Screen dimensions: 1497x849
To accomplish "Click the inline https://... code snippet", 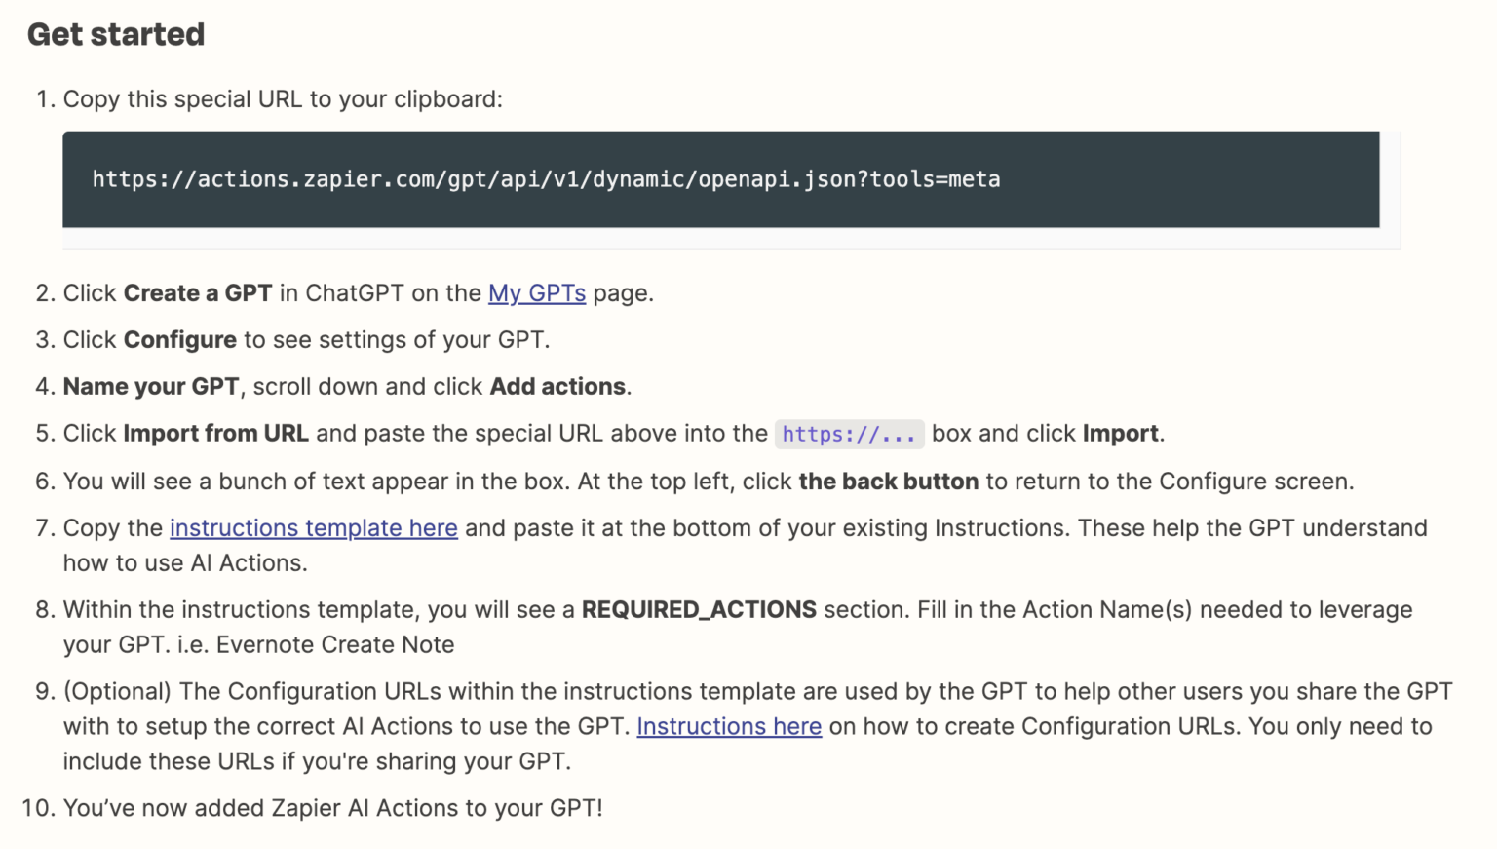I will point(848,434).
